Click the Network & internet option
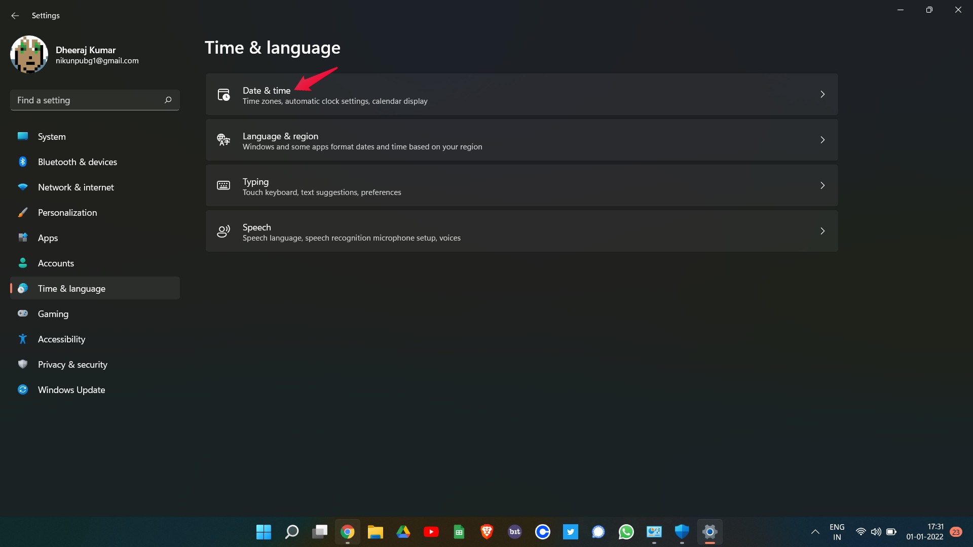The image size is (973, 547). click(76, 187)
